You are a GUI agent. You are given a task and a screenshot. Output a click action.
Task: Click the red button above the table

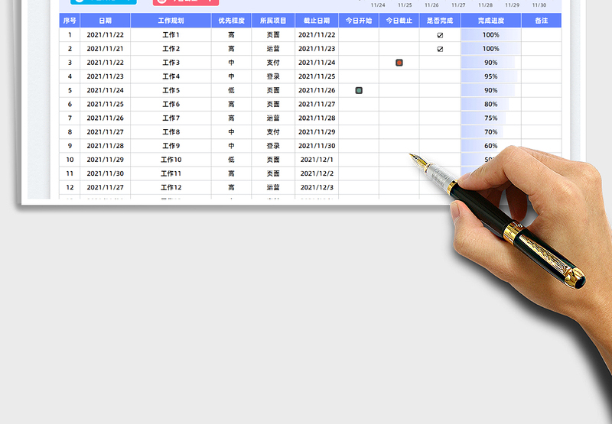coord(196,2)
